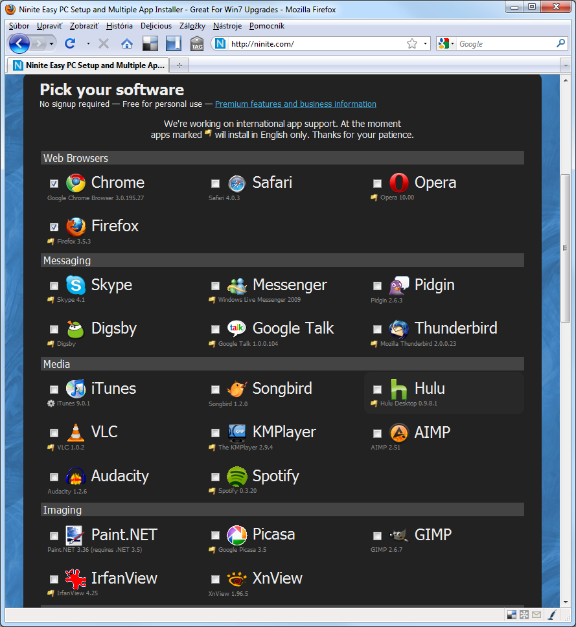
Task: Check the Spotify checkbox
Action: tap(216, 477)
